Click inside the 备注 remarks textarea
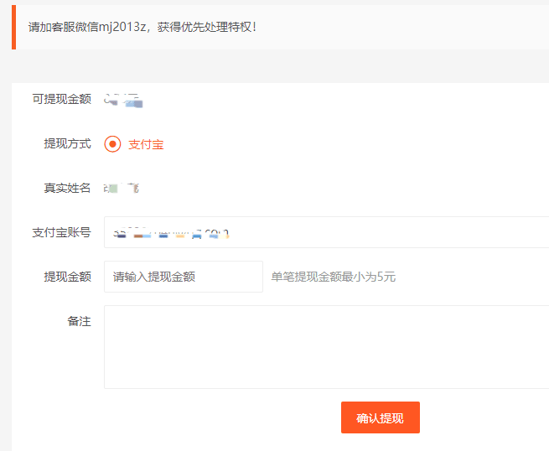The height and width of the screenshot is (451, 549). (x=325, y=346)
